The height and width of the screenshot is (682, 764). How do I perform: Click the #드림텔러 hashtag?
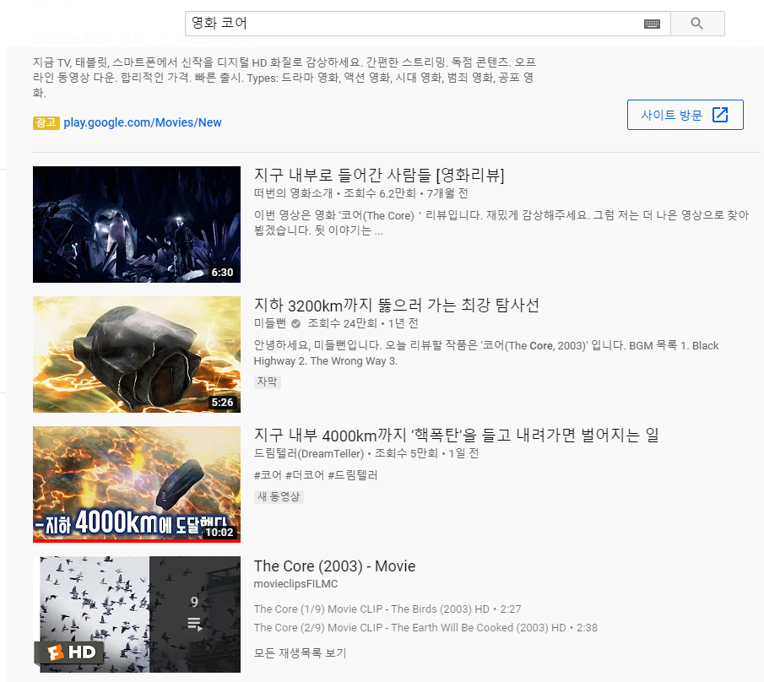click(353, 475)
